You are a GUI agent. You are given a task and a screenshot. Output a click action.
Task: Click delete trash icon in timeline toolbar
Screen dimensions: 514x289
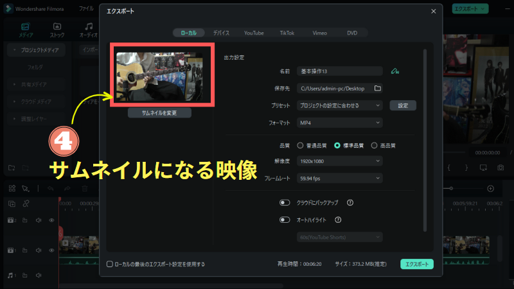[x=85, y=188]
